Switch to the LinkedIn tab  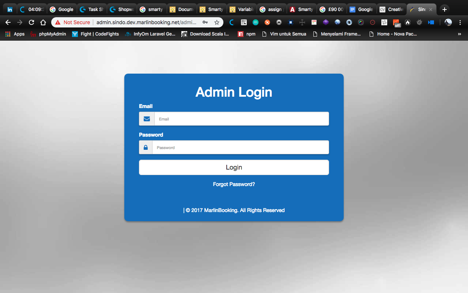tap(10, 10)
